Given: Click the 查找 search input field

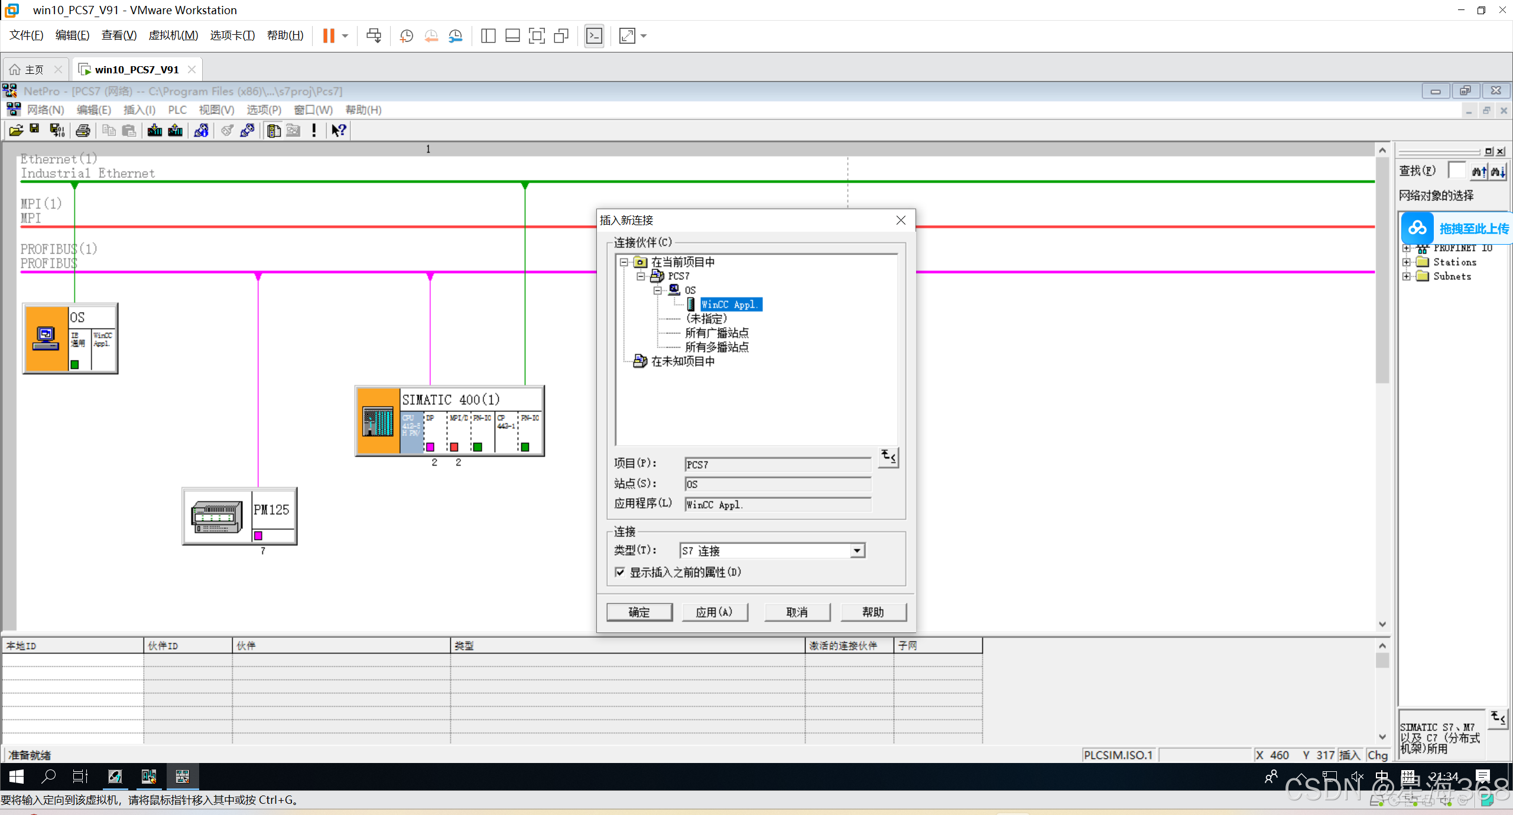Looking at the screenshot, I should click(x=1456, y=171).
